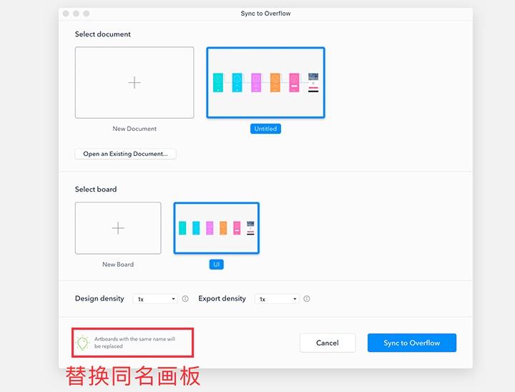Image resolution: width=515 pixels, height=392 pixels.
Task: Click the Untitled document label
Action: (x=265, y=129)
